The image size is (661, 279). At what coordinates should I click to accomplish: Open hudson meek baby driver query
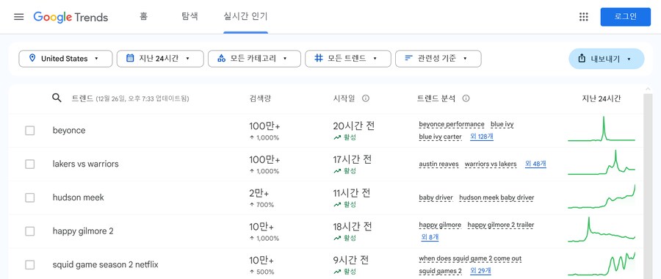click(496, 198)
